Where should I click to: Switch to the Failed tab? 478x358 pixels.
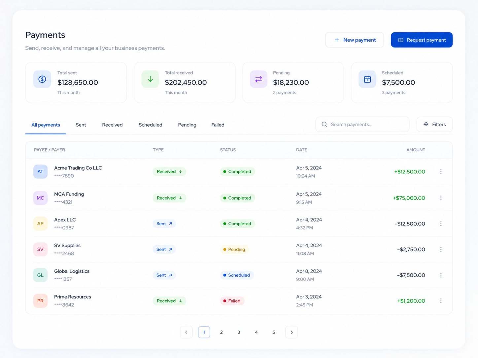point(218,125)
